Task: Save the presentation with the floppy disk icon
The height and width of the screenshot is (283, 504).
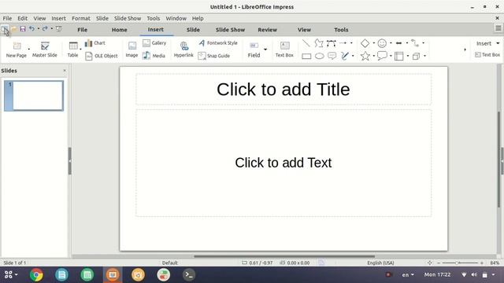Action: click(x=23, y=29)
